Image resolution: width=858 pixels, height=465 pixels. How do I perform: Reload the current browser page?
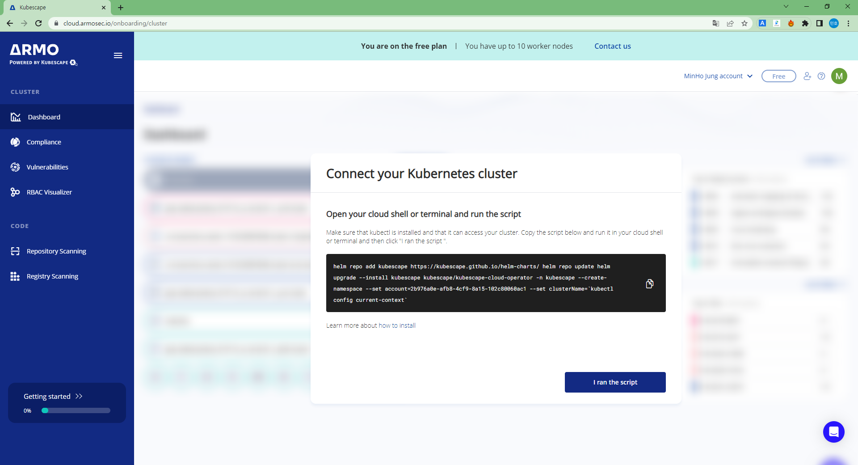point(38,23)
